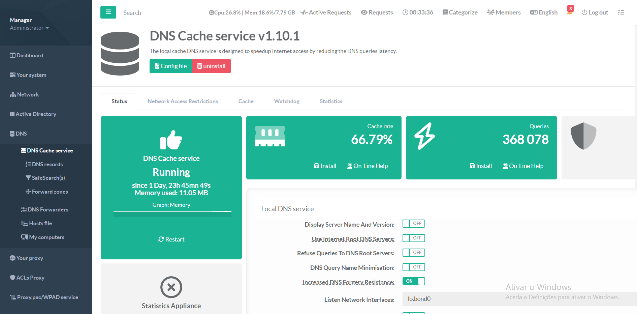Open the green hamburger menu
The image size is (637, 314).
[x=108, y=12]
